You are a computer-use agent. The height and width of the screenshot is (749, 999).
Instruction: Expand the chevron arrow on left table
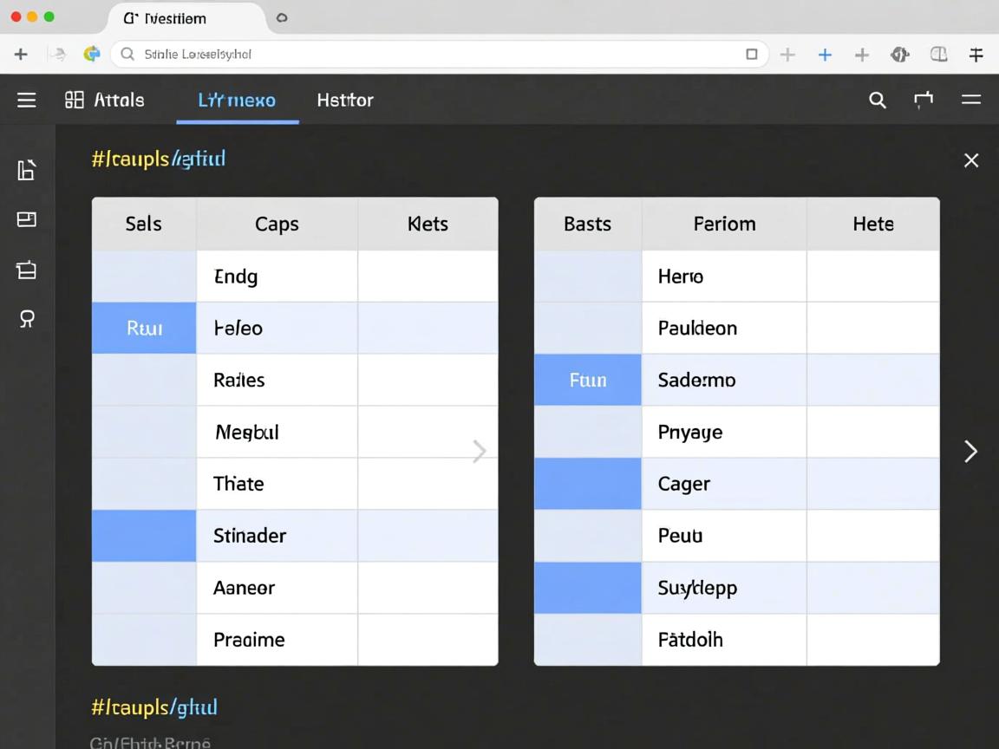click(x=479, y=451)
